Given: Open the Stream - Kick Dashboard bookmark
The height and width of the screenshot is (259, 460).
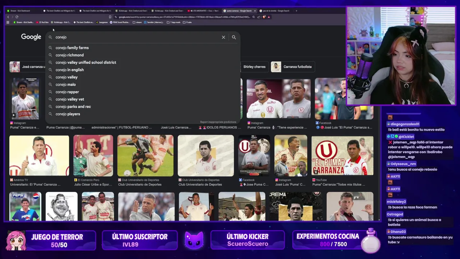Looking at the screenshot, I should coord(23,22).
